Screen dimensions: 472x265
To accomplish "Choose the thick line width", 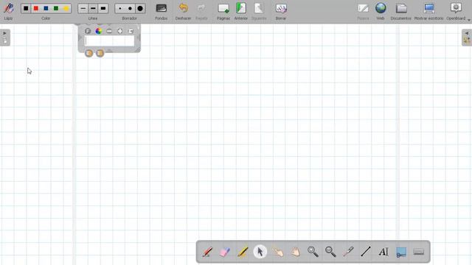I will pyautogui.click(x=103, y=8).
